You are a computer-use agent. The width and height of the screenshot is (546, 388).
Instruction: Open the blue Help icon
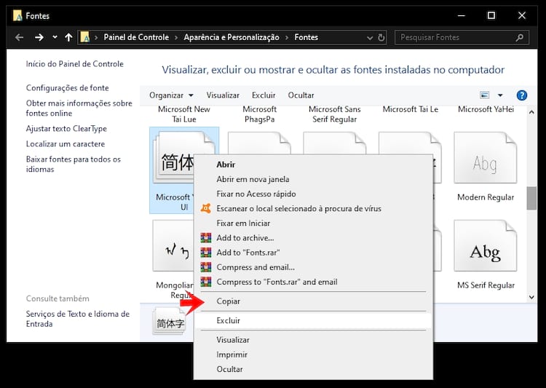(522, 95)
